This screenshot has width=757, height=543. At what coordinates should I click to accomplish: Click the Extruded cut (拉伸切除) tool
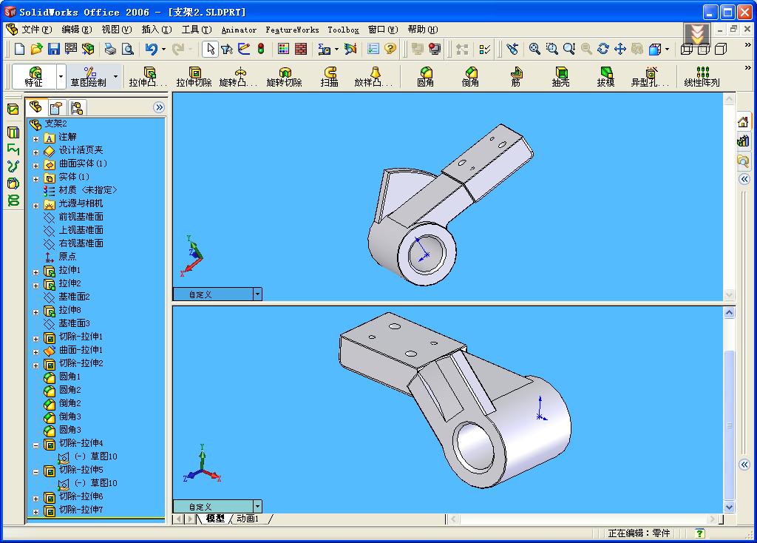pos(194,77)
